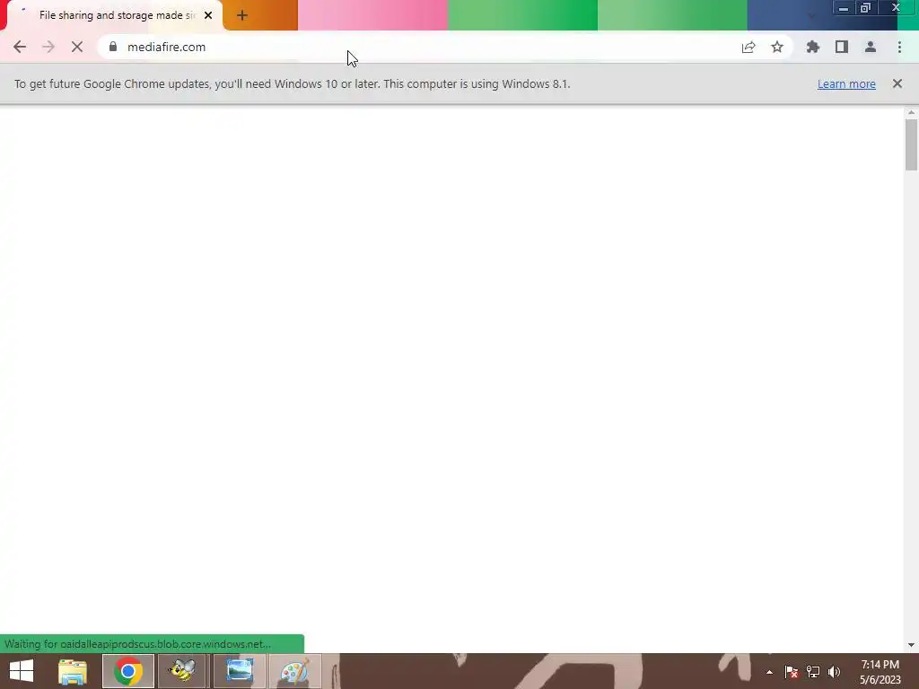This screenshot has width=919, height=689.
Task: Switch to the Chrome taskbar icon
Action: pos(128,671)
